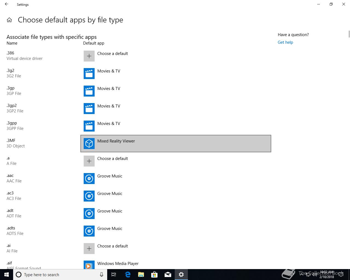Click the Movies & TV label for .3gp
The width and height of the screenshot is (350, 280).
click(109, 89)
